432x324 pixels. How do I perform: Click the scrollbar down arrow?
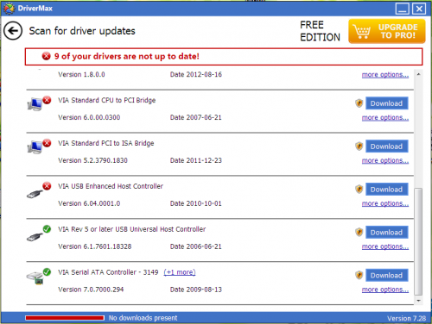pos(418,301)
